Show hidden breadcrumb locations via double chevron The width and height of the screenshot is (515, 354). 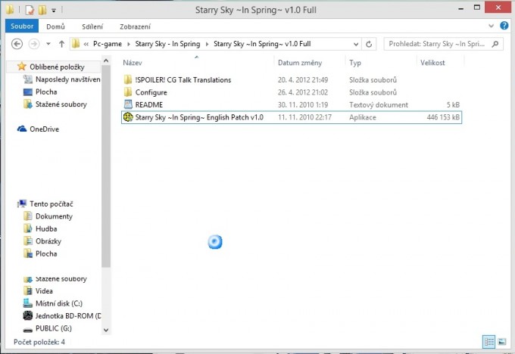pos(86,44)
